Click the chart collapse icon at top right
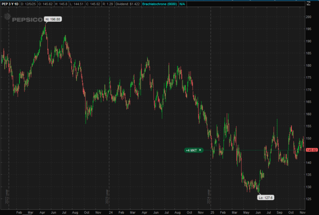 click(x=309, y=4)
